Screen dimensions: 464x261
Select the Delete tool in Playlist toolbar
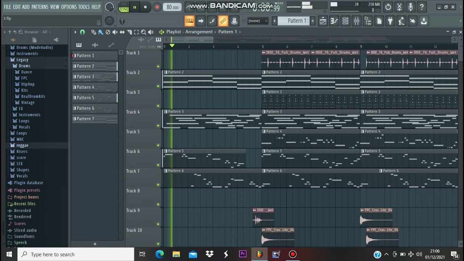point(108,32)
